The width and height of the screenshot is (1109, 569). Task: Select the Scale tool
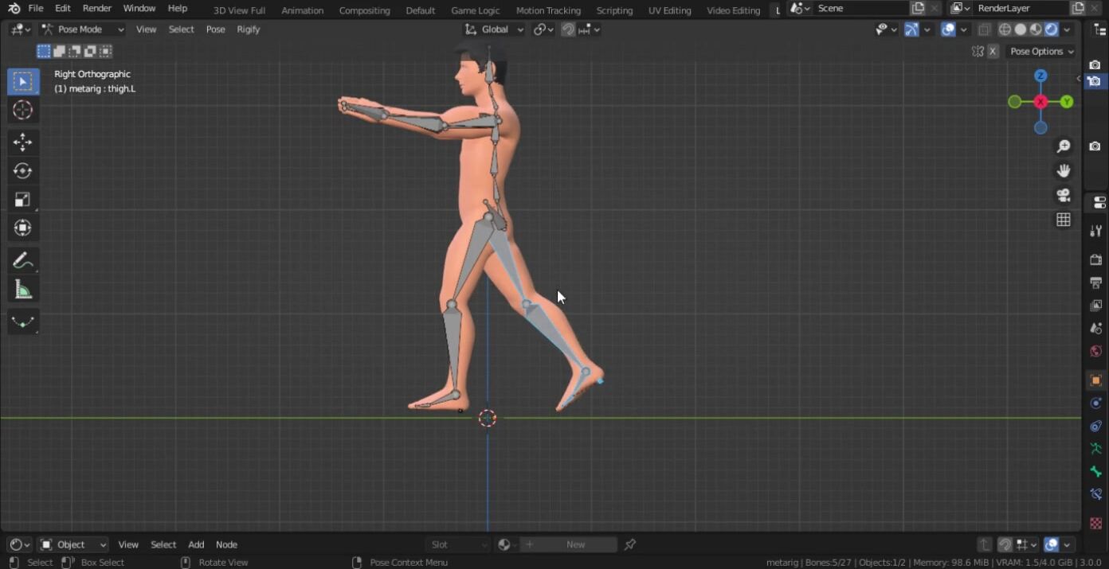[22, 200]
